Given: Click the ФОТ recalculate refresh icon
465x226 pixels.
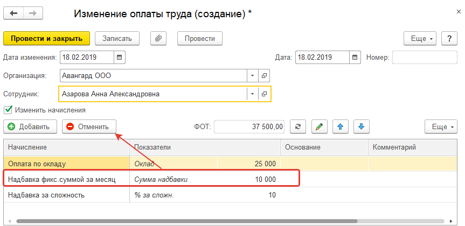Looking at the screenshot, I should click(298, 127).
